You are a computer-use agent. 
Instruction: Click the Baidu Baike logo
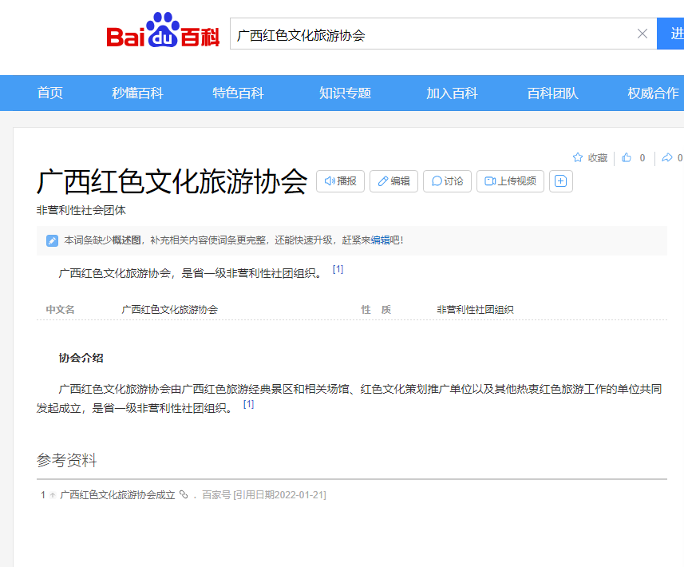[x=163, y=33]
